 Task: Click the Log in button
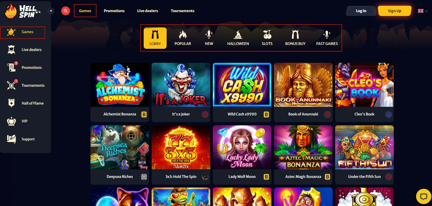(x=361, y=11)
